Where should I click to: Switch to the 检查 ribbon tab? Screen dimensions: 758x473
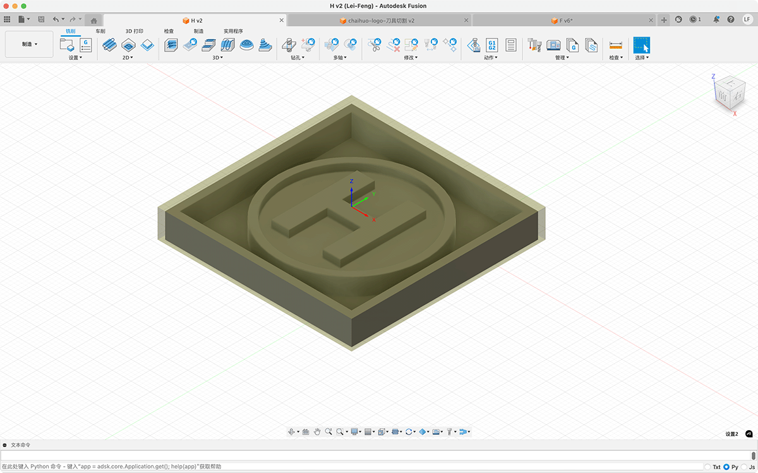click(x=169, y=31)
